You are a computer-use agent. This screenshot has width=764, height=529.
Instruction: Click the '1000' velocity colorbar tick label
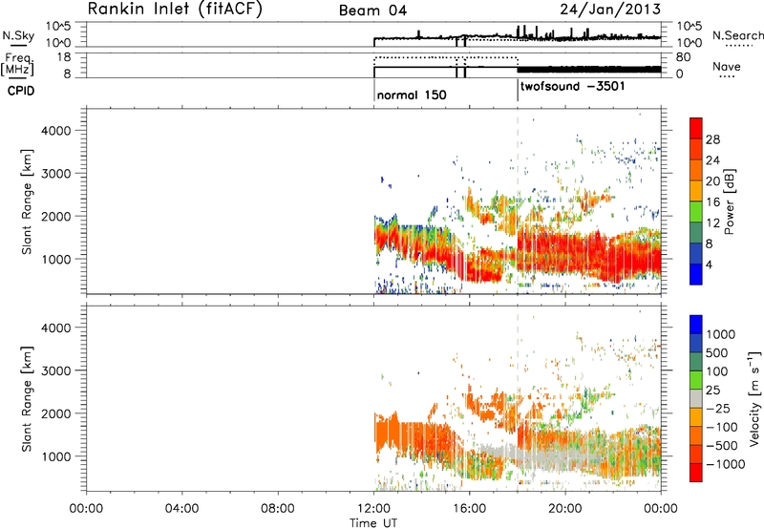(x=721, y=334)
